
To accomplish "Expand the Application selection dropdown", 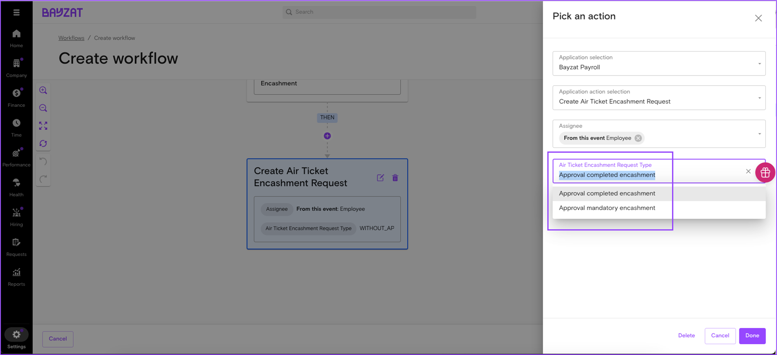I will point(759,63).
